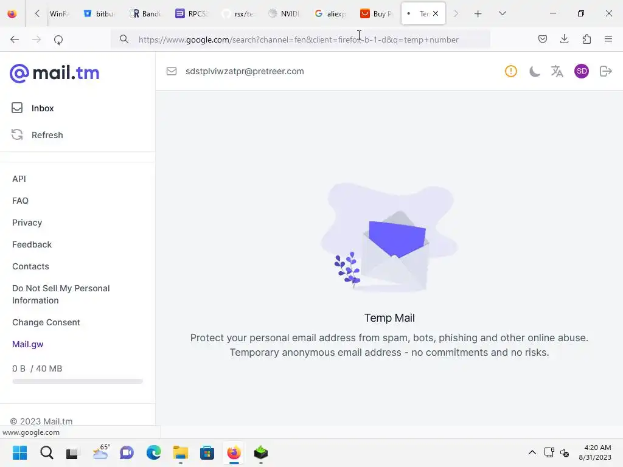
Task: Close the current Temp Mail tab
Action: click(x=436, y=13)
